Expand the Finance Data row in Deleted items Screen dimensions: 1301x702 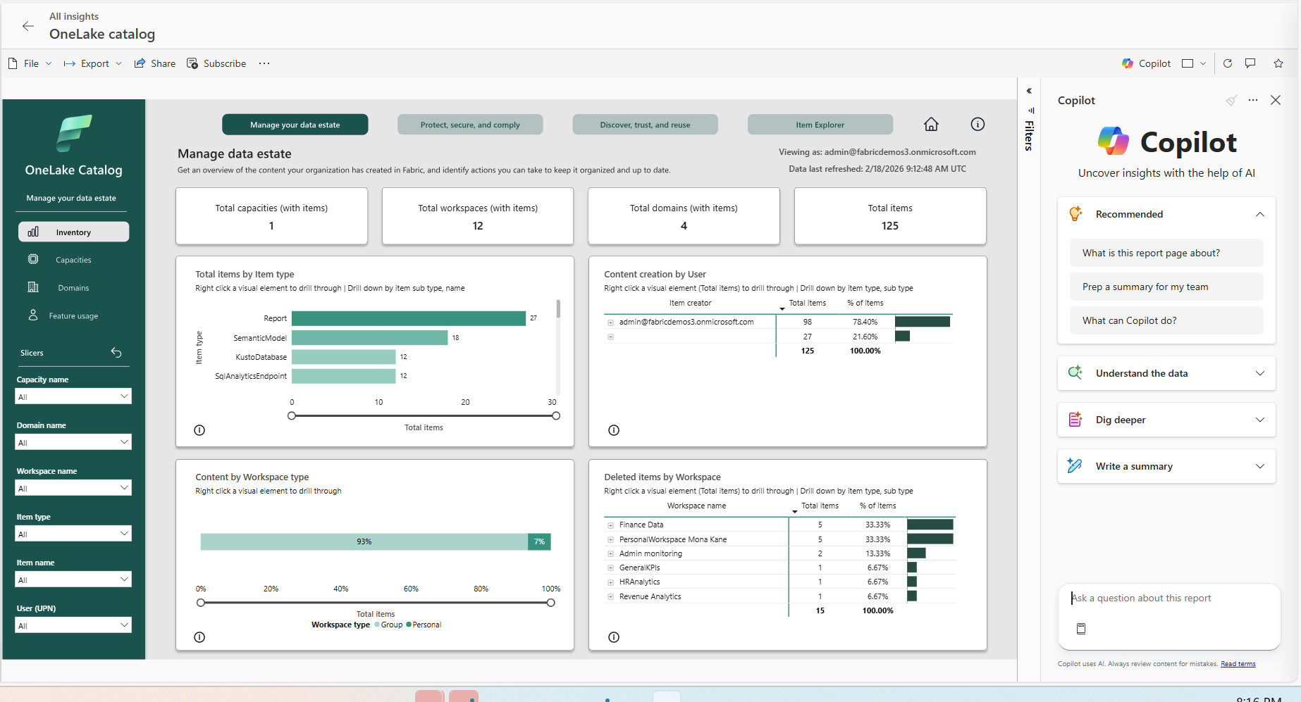[x=610, y=524]
